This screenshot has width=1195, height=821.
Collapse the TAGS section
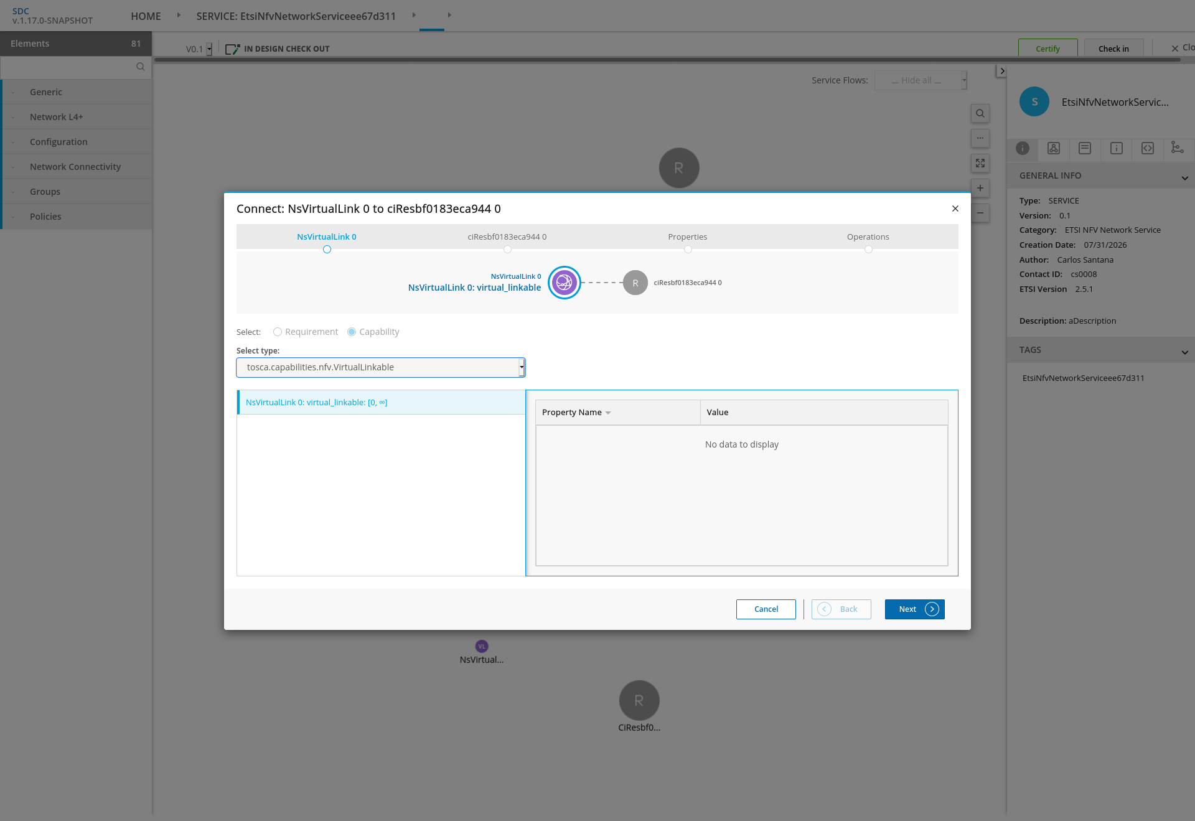point(1184,352)
